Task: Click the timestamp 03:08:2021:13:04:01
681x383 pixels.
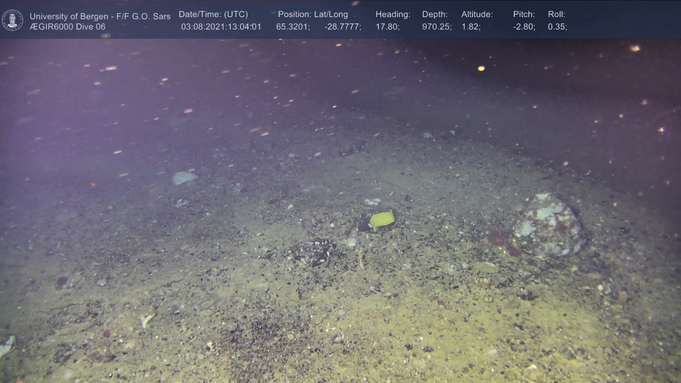Action: pos(221,27)
